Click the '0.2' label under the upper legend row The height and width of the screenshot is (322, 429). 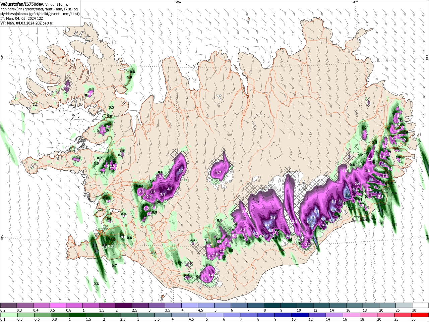(3, 310)
